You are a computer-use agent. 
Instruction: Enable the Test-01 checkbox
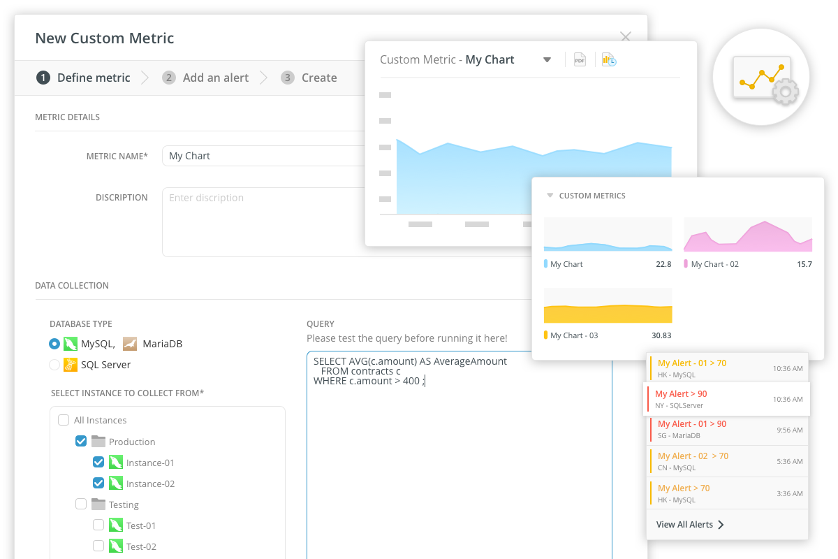pyautogui.click(x=98, y=525)
